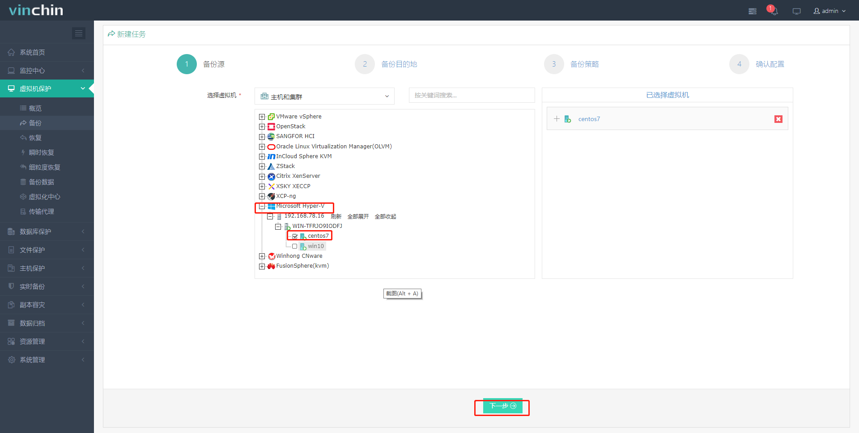Select the Microsoft Hyper-V label
Image resolution: width=859 pixels, height=433 pixels.
[300, 206]
